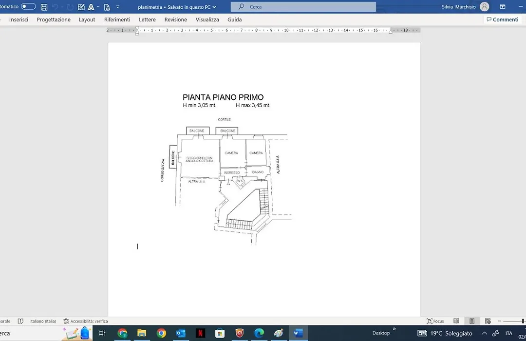Viewport: 526px width, 341px height.
Task: Open Netflix from taskbar
Action: pos(200,333)
